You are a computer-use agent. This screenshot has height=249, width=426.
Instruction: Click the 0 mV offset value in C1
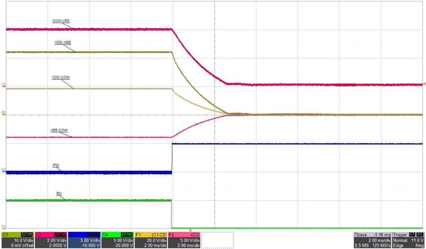tap(22, 246)
